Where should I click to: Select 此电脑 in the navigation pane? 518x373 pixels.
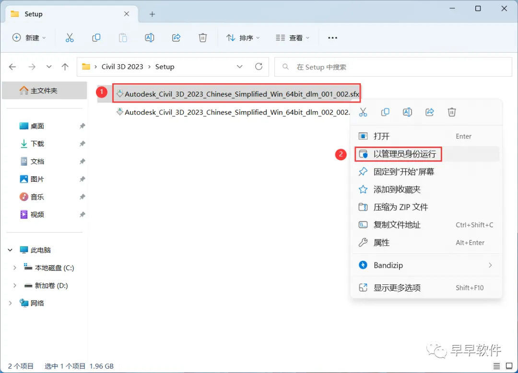coord(41,250)
